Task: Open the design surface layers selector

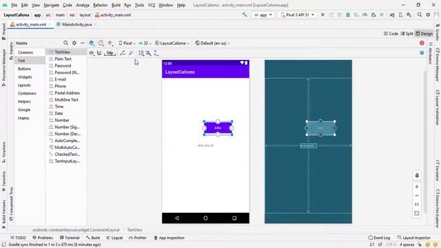Action: pos(92,43)
